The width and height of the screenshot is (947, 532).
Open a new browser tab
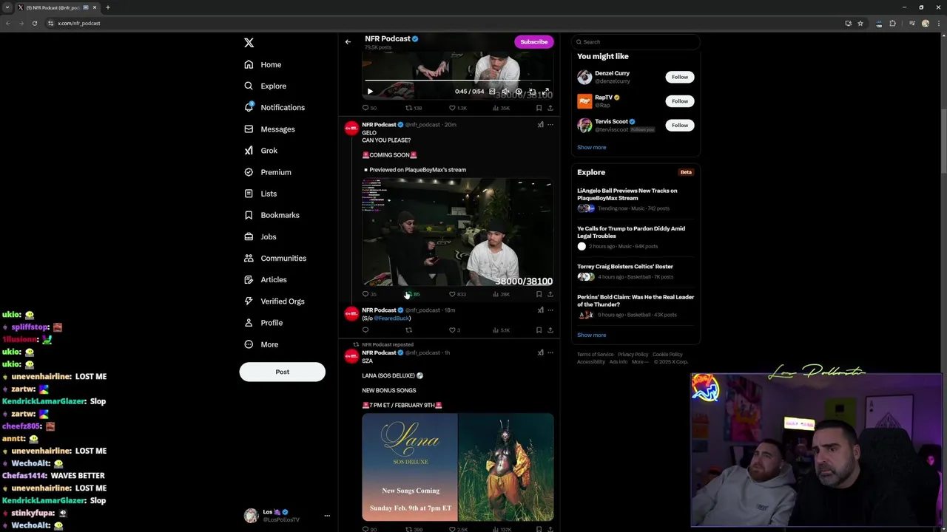coord(107,7)
